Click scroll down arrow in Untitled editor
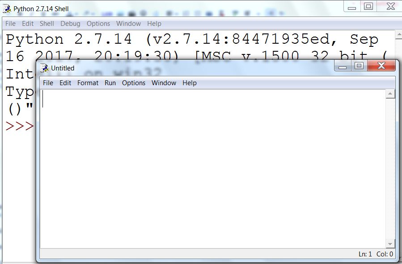Image resolution: width=402 pixels, height=264 pixels. (x=390, y=244)
